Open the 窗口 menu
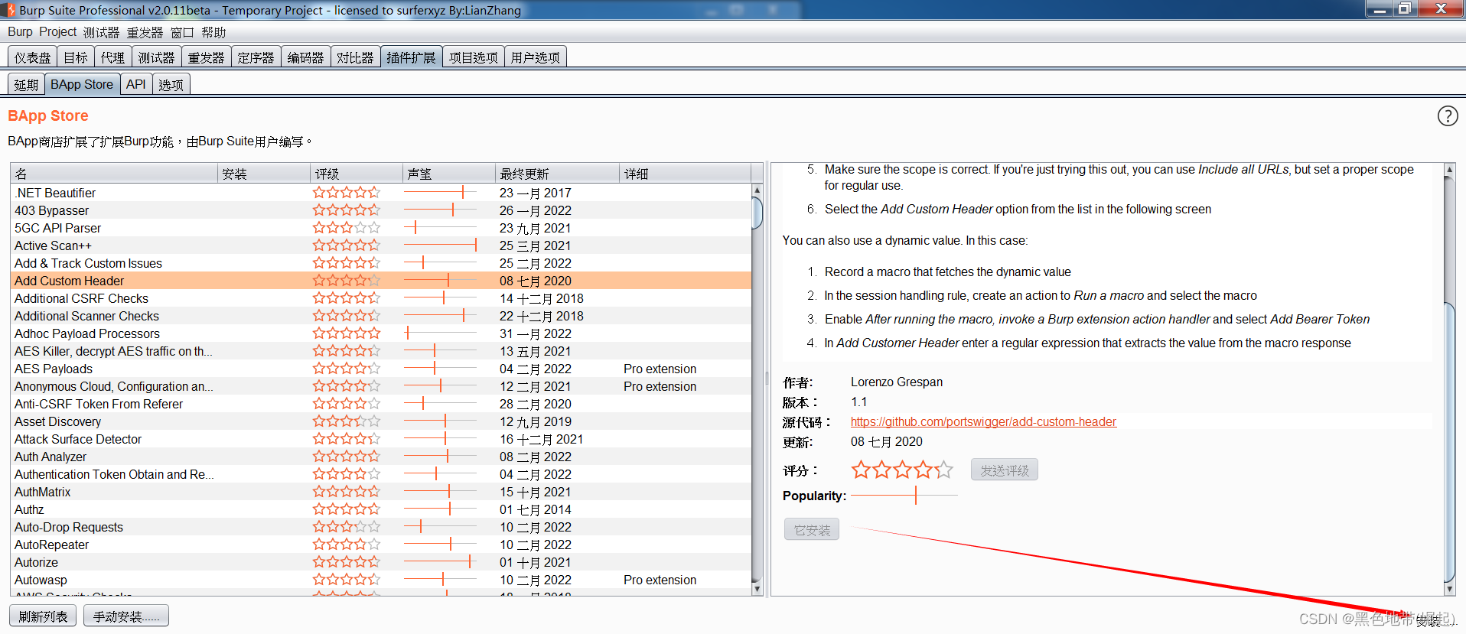 (182, 32)
